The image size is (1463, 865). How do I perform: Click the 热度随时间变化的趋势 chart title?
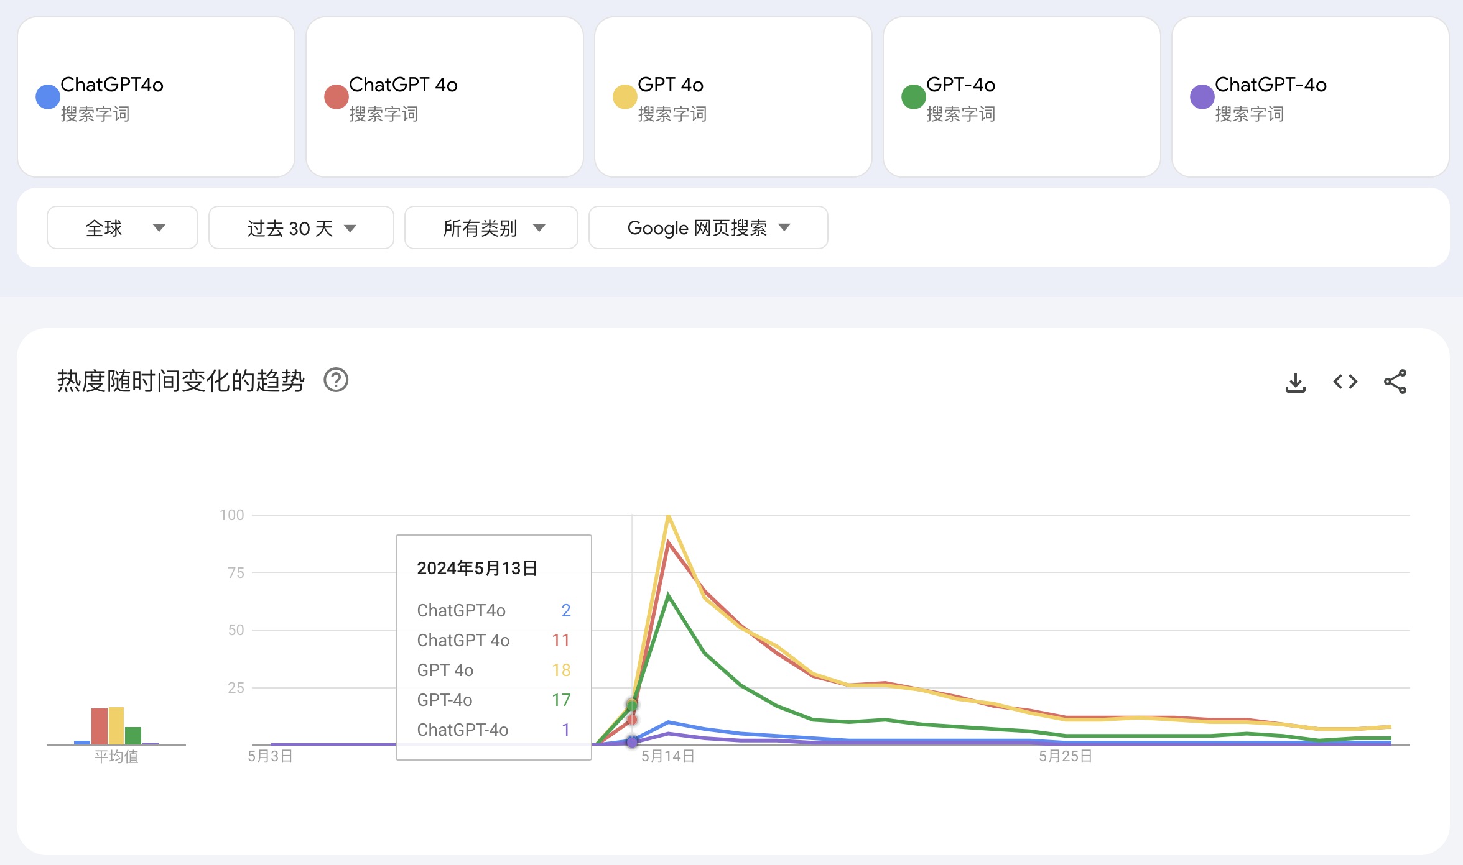[x=181, y=380]
